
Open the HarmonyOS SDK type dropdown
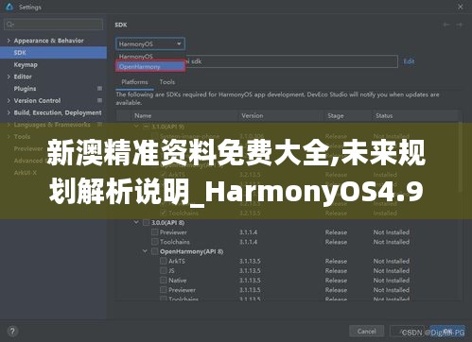pyautogui.click(x=150, y=43)
